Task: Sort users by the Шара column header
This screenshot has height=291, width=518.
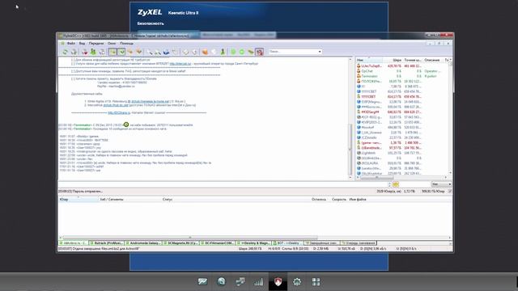Action: [x=393, y=60]
